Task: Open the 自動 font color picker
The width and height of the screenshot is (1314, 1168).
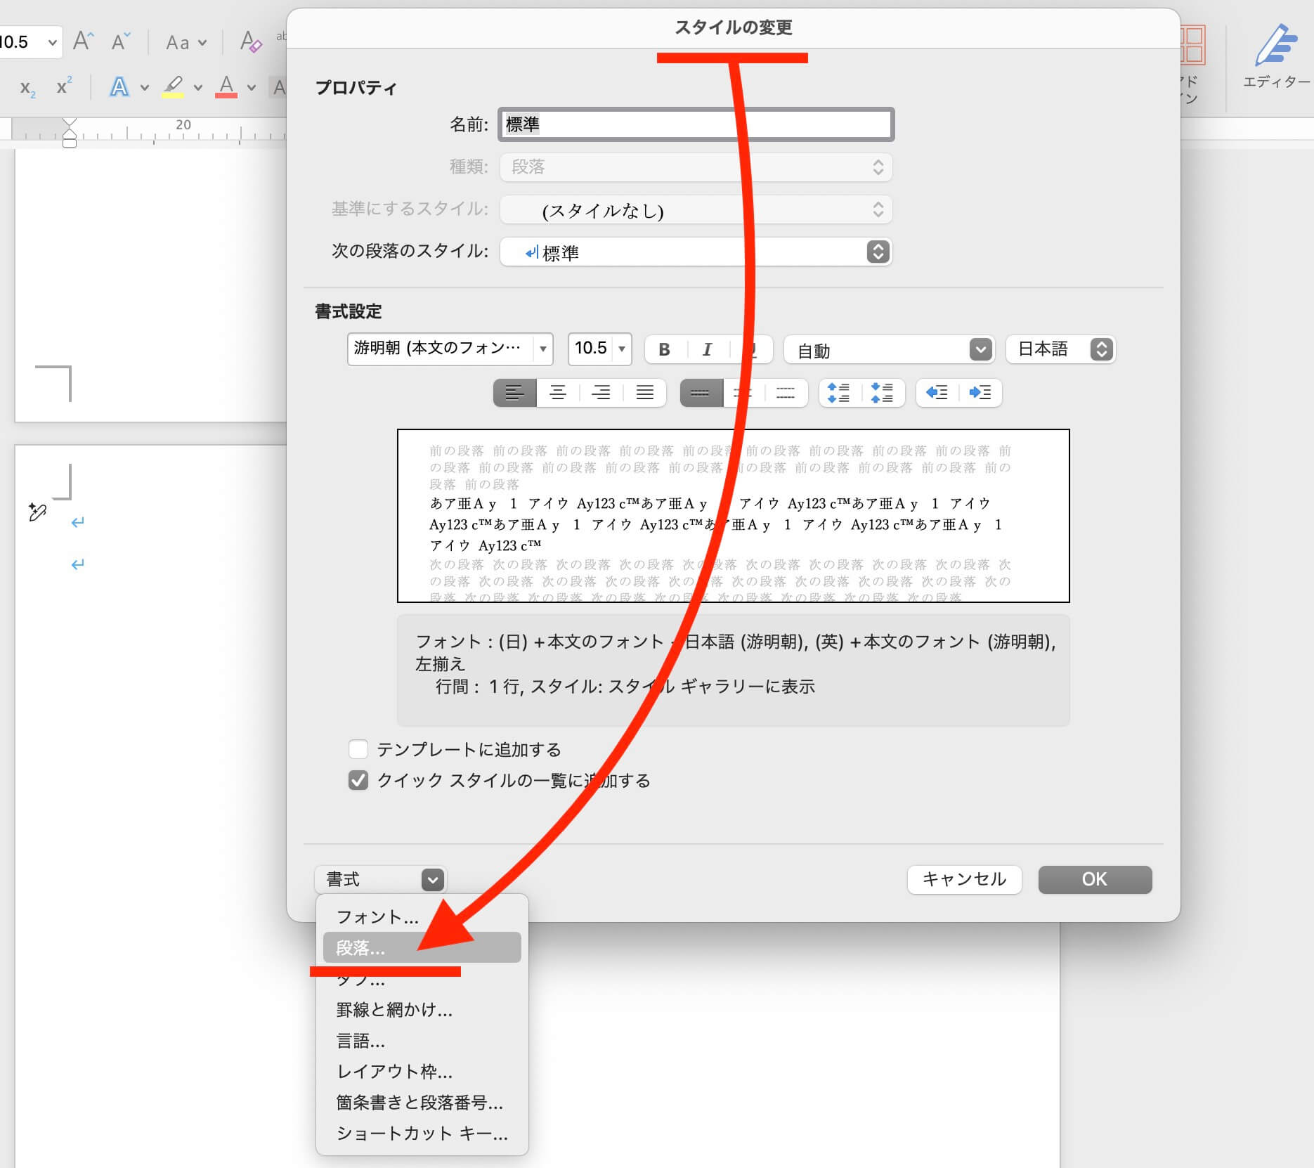Action: coord(980,349)
